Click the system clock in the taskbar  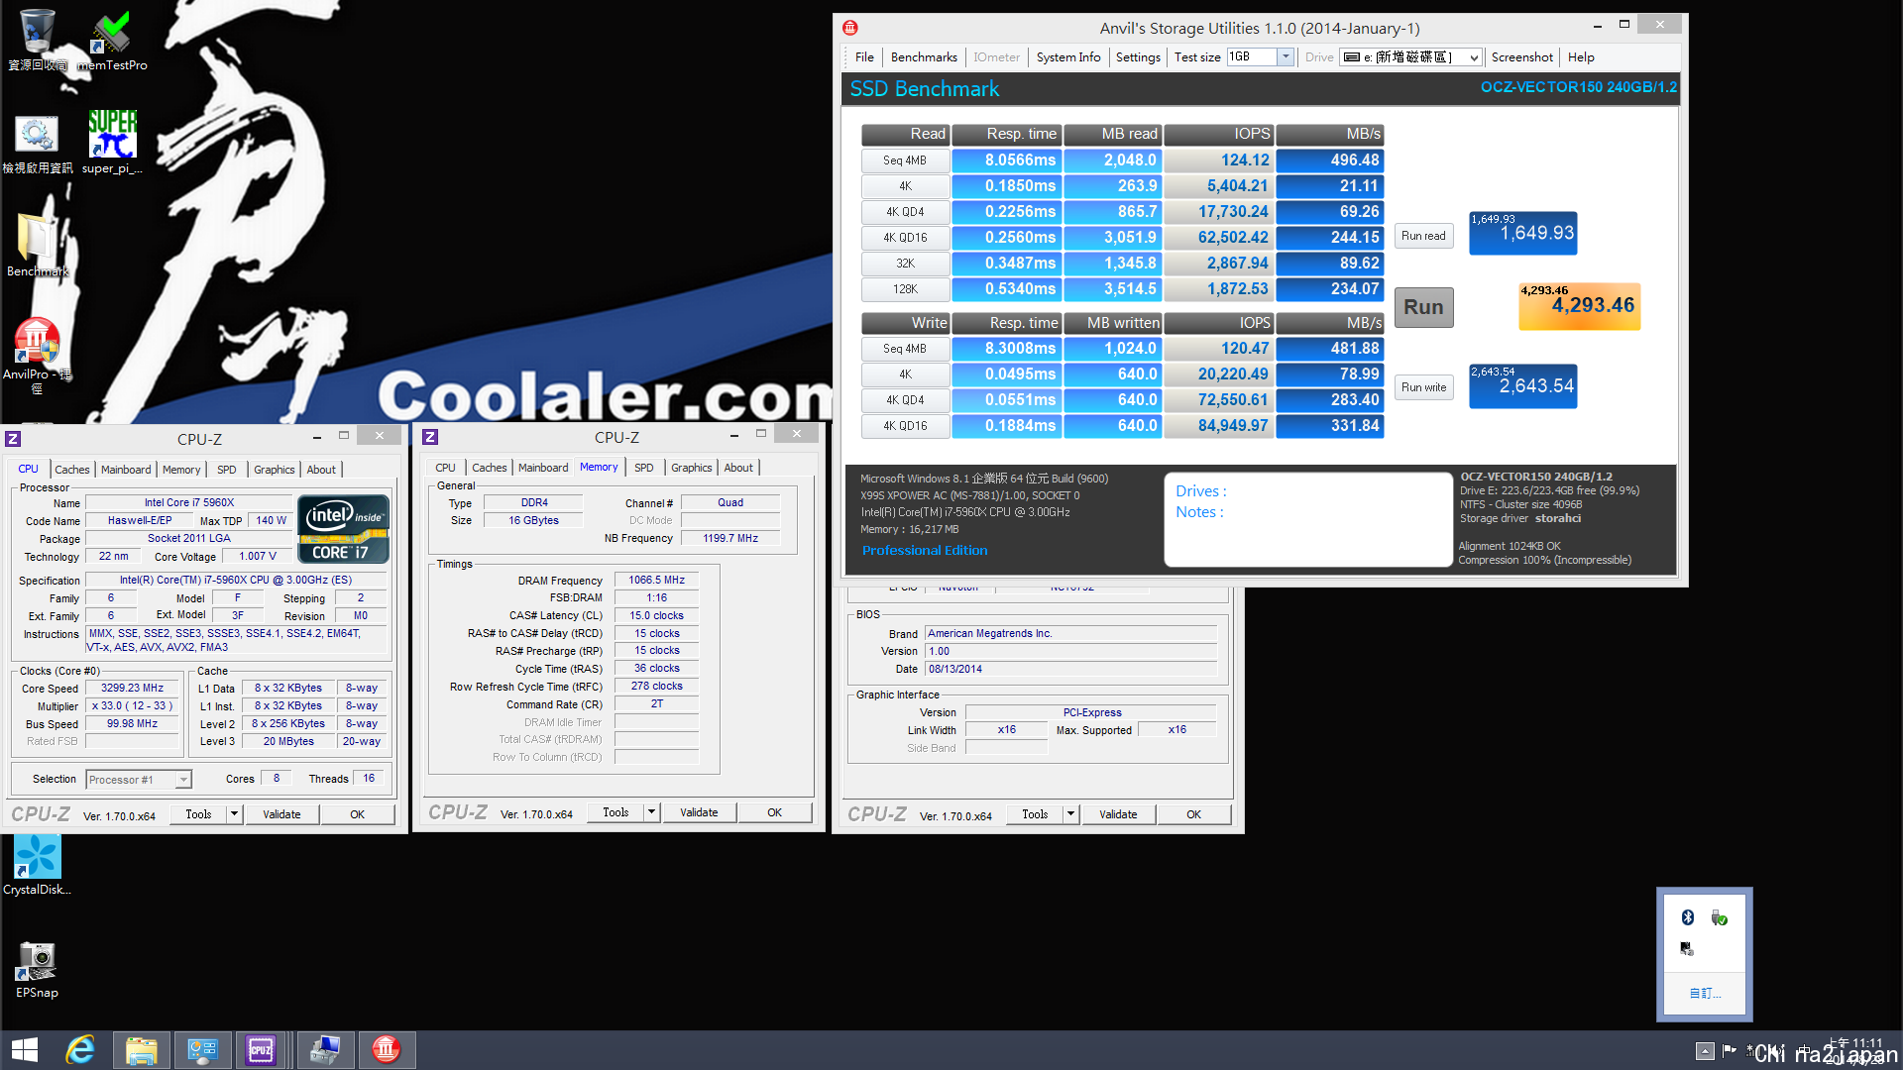[1854, 1050]
